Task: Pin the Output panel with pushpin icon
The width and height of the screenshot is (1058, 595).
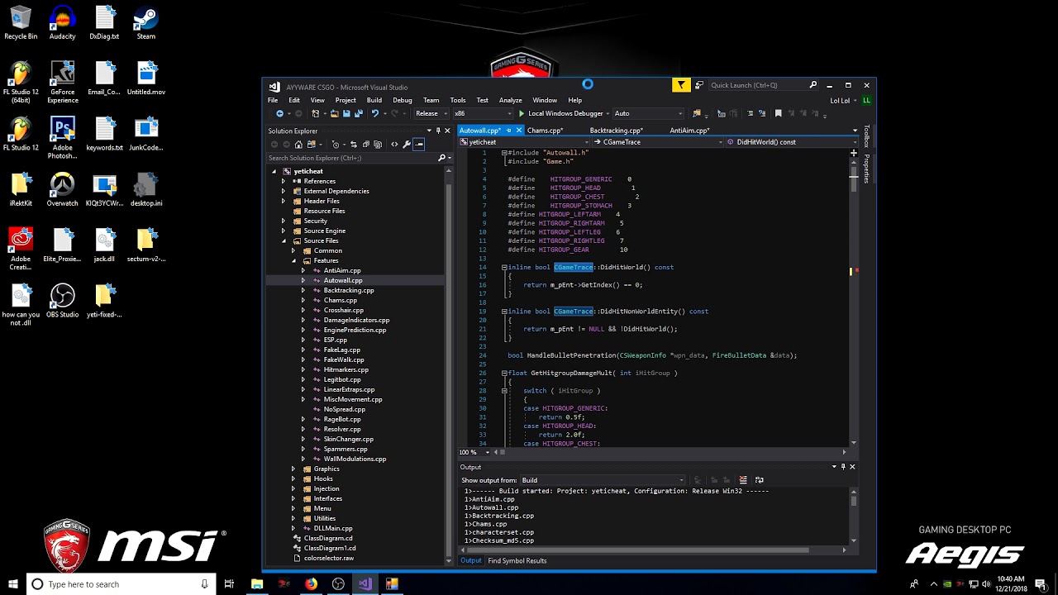Action: point(843,467)
